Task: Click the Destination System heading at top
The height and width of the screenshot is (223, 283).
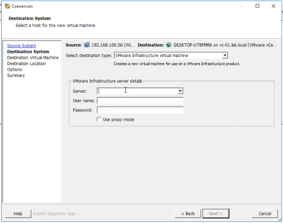Action: click(30, 19)
